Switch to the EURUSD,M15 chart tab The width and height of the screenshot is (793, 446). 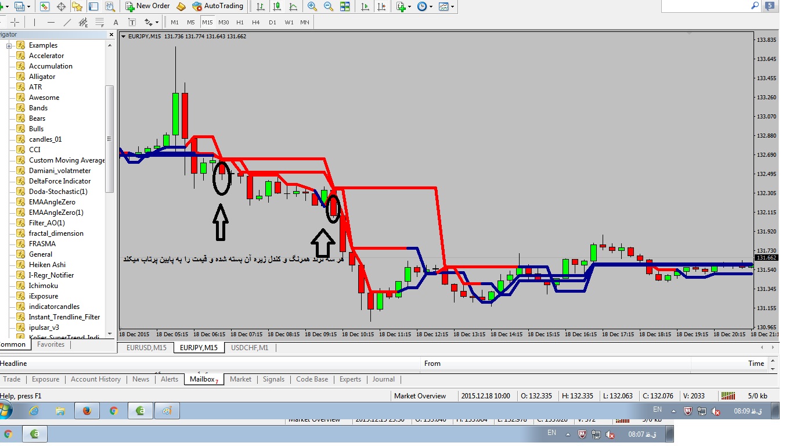146,348
